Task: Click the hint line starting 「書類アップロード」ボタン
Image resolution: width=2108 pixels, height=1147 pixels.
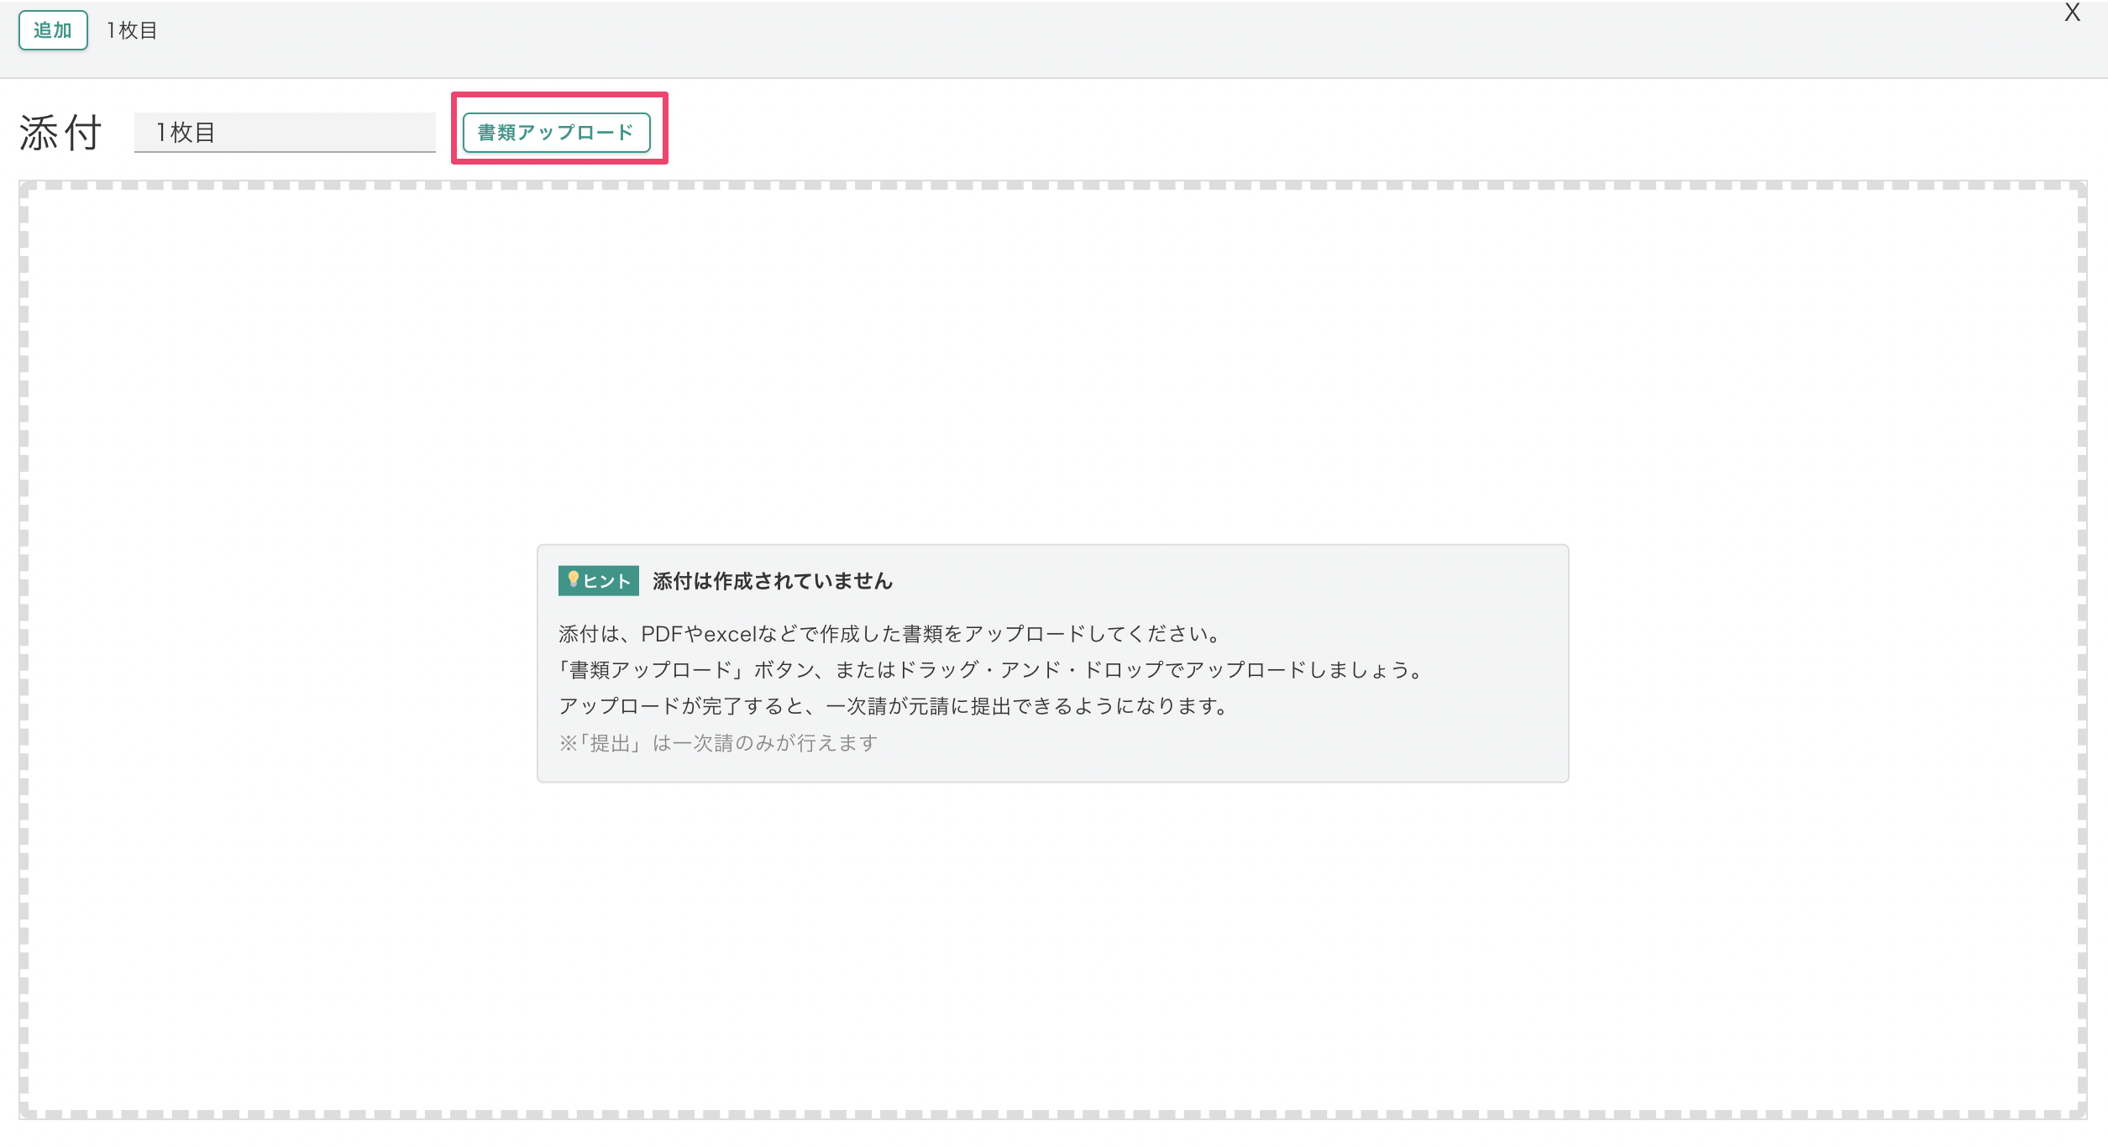Action: 989,670
